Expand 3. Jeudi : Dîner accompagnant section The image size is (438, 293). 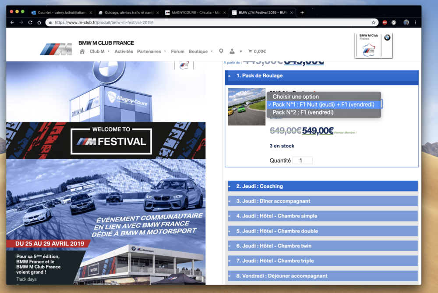coord(323,201)
